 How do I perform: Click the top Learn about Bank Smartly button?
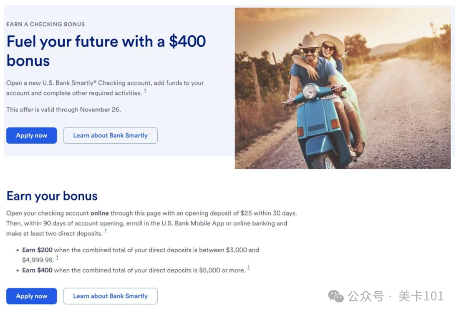pos(110,135)
